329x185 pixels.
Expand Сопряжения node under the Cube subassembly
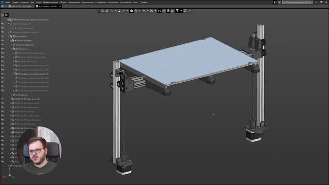12,95
